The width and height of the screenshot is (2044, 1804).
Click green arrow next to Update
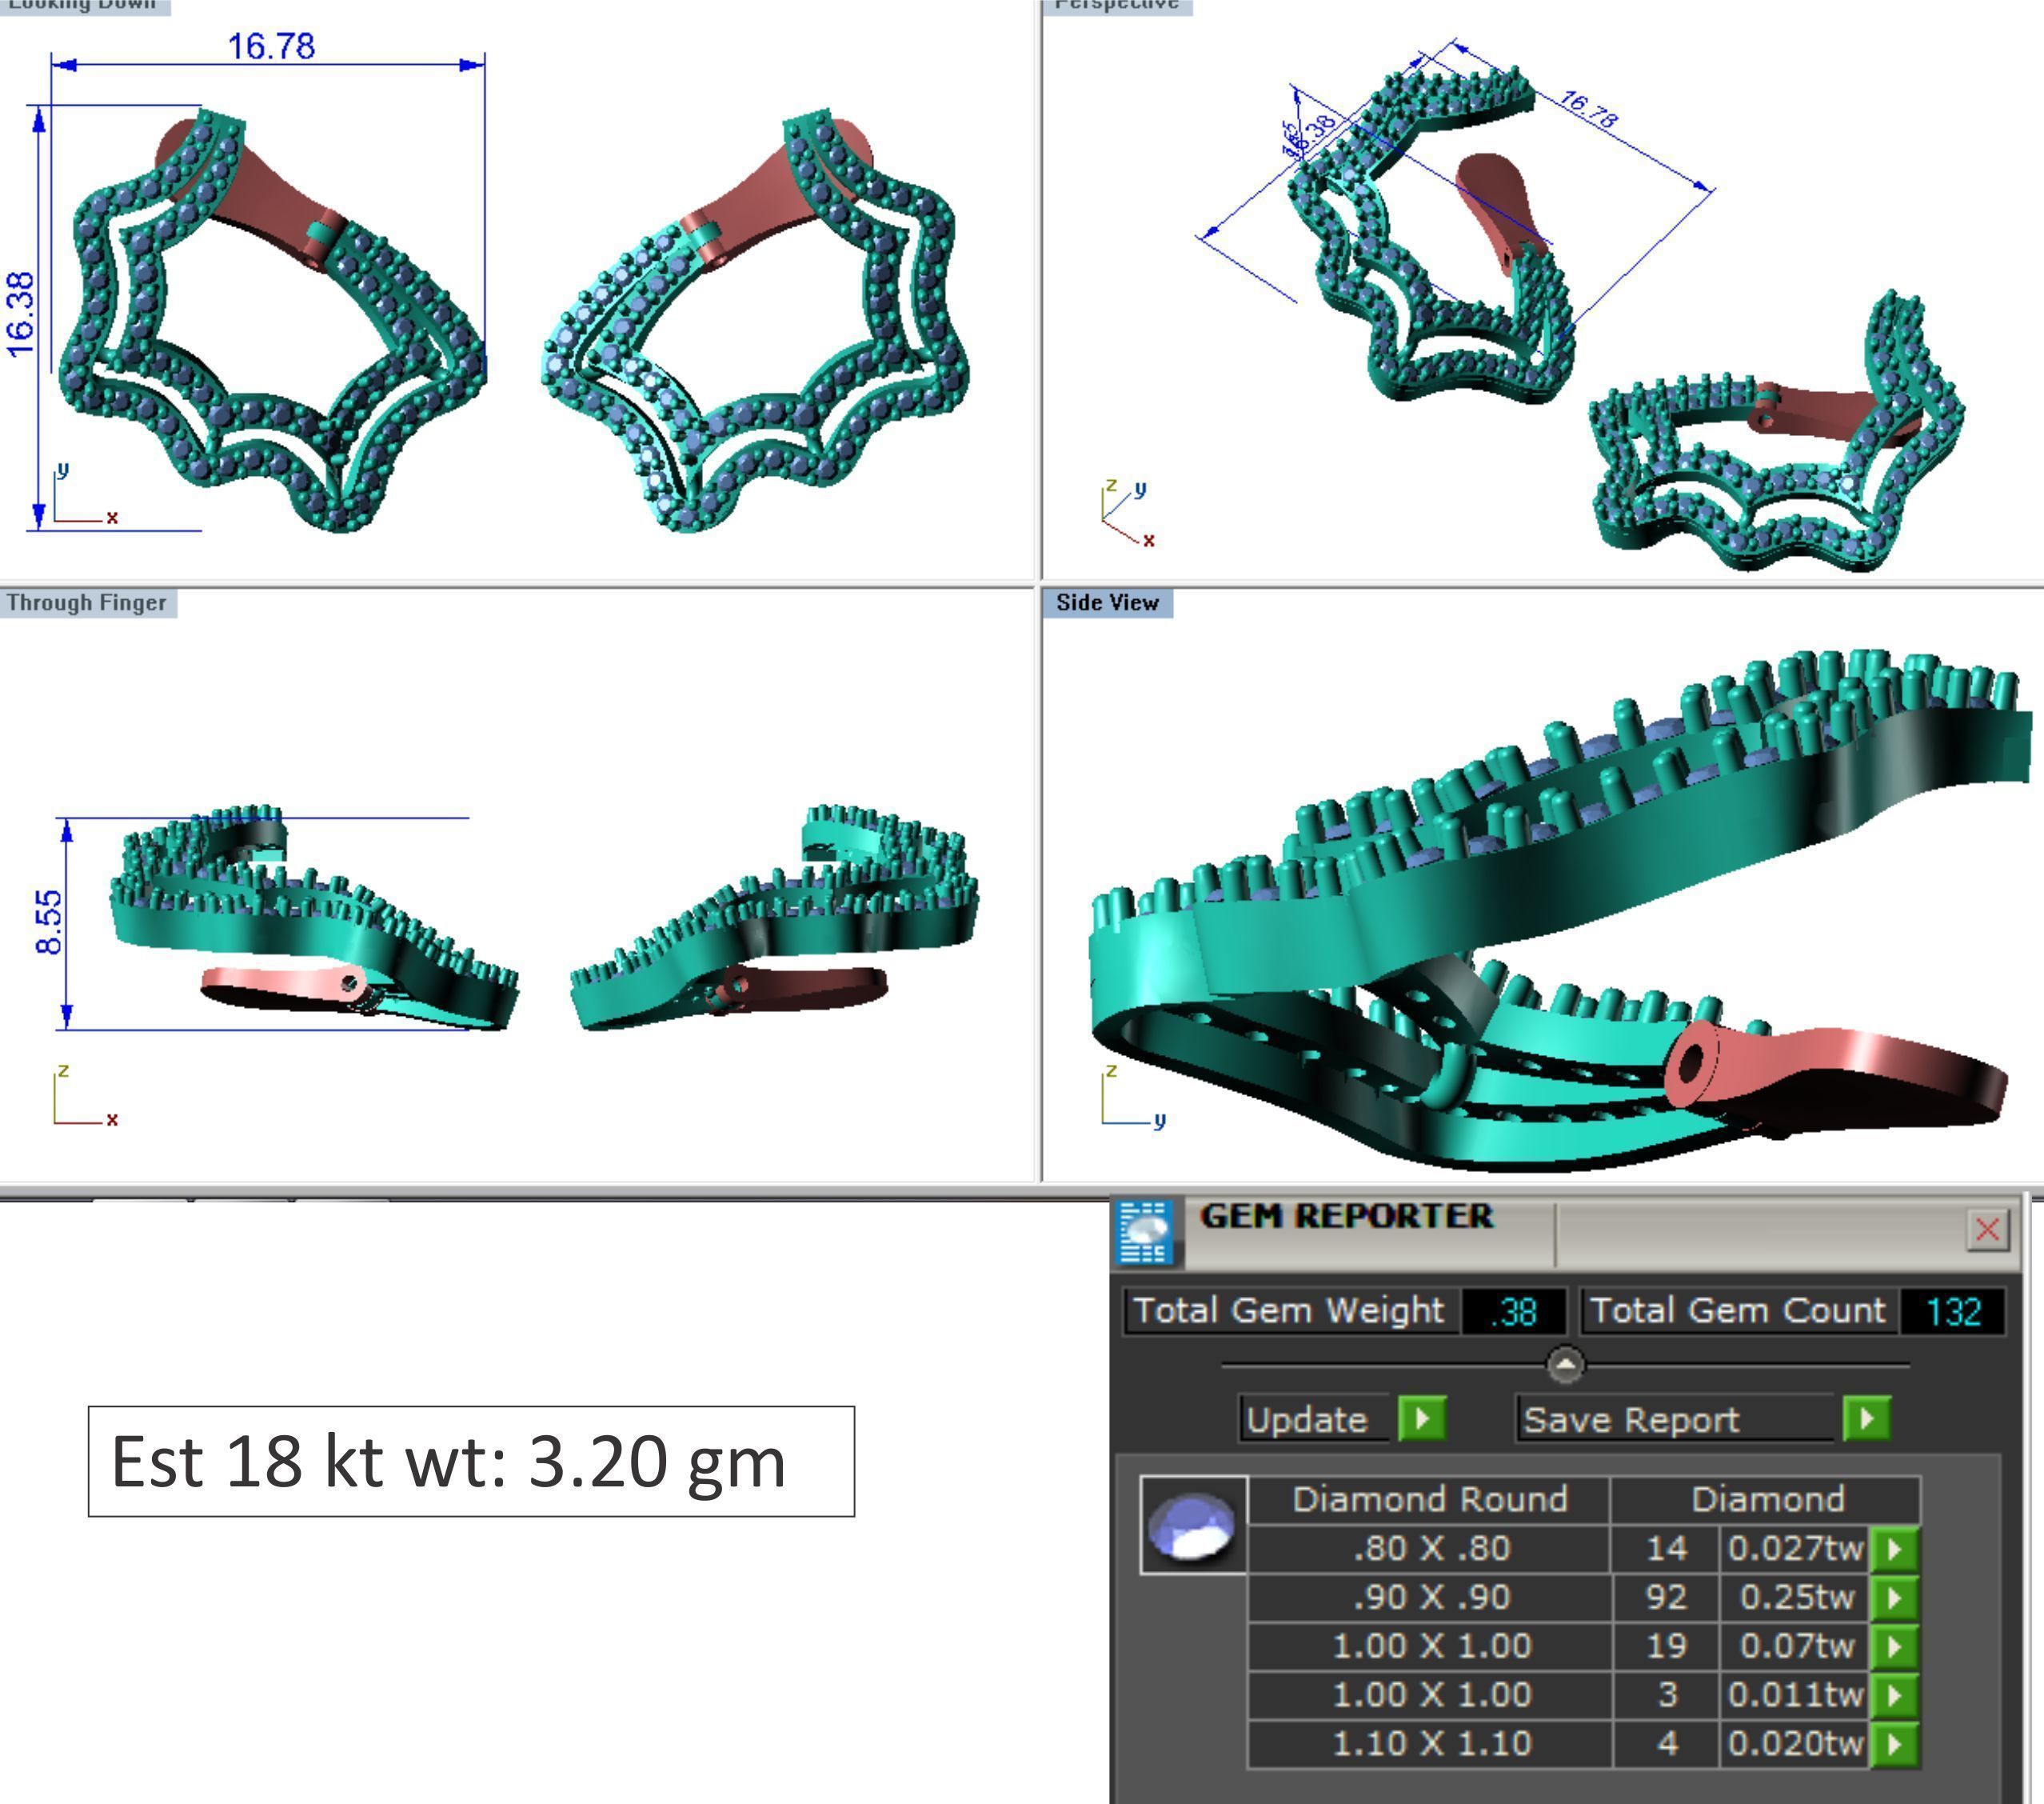(x=1421, y=1418)
